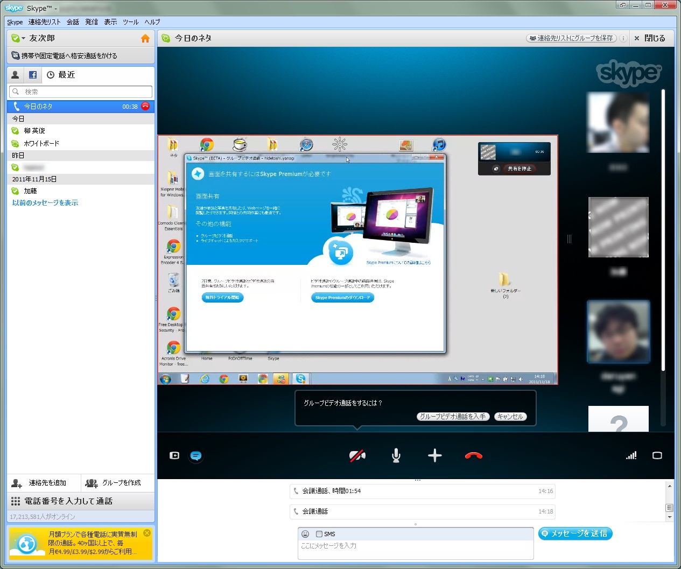The image size is (681, 569).
Task: Click the participants panel vertical scrollbar
Action: (663, 230)
